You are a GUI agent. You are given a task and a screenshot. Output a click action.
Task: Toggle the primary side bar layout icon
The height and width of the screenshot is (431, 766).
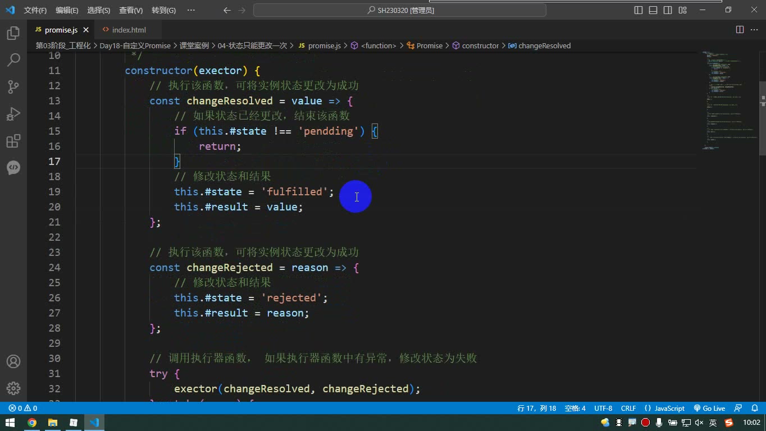[639, 10]
